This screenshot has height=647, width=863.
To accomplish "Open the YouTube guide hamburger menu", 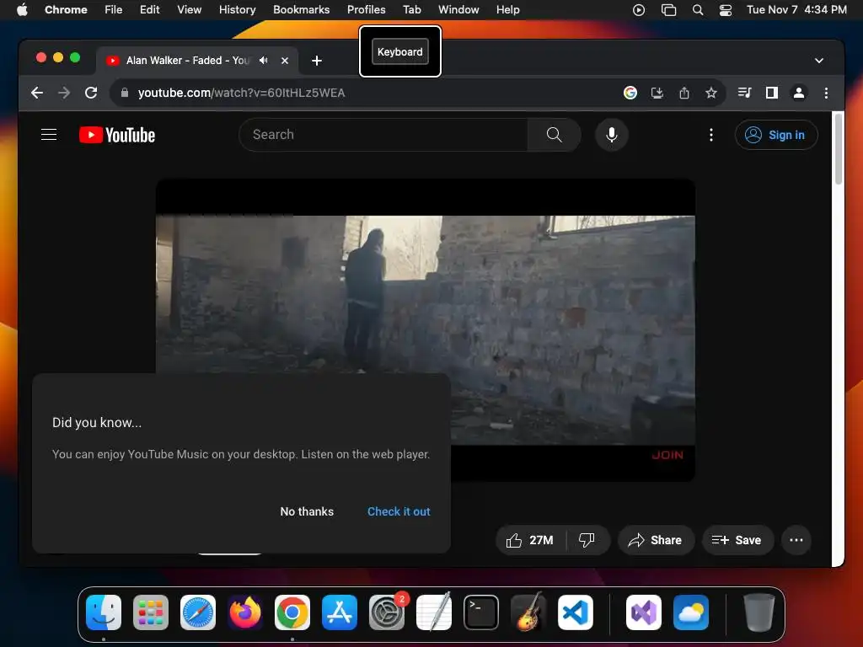I will click(49, 135).
